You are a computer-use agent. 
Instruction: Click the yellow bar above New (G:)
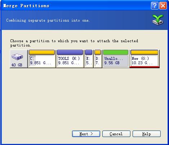(x=144, y=52)
